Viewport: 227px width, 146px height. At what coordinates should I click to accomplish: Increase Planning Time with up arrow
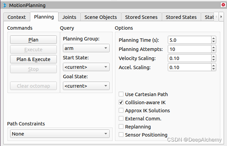214,38
